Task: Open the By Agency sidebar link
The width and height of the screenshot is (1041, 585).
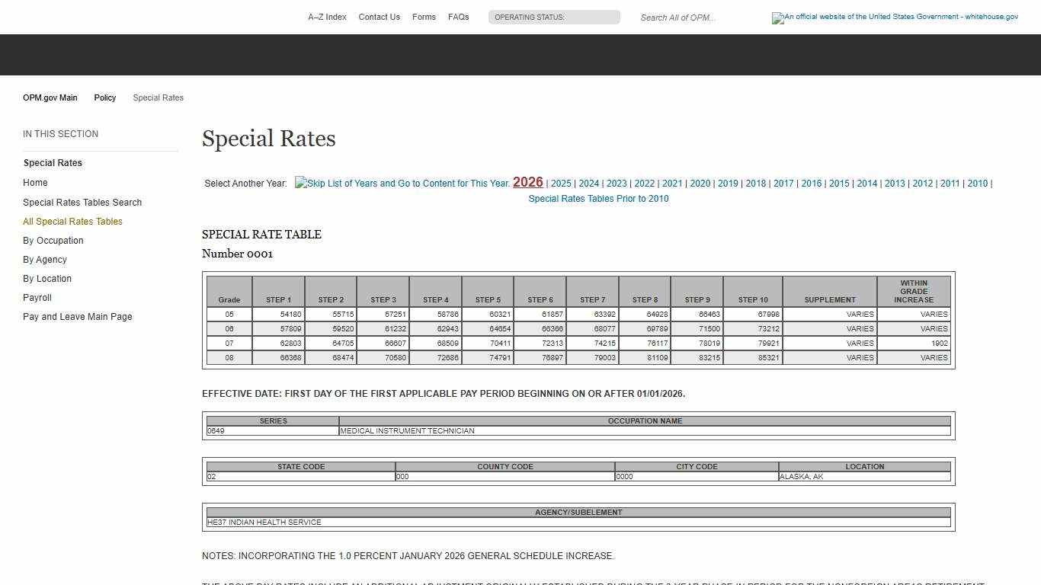Action: coord(44,259)
